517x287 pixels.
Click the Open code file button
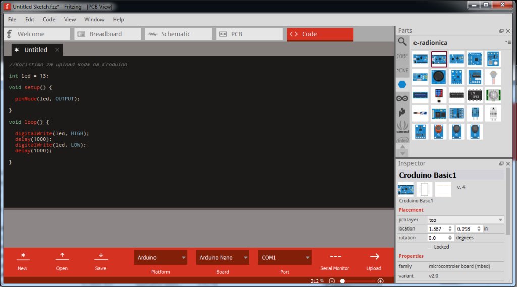point(62,262)
